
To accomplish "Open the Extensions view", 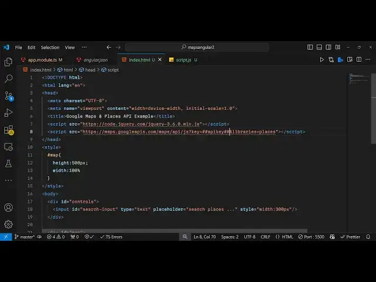I will (x=9, y=130).
